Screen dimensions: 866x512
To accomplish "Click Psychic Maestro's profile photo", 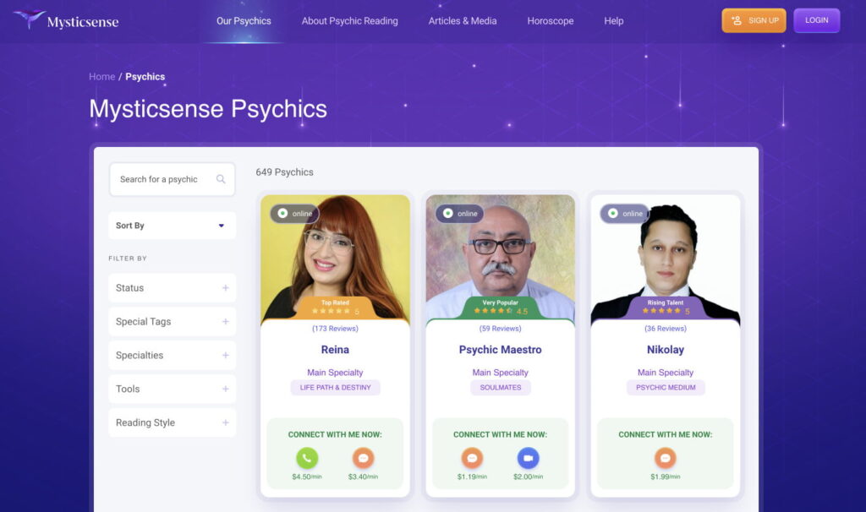I will click(x=501, y=257).
